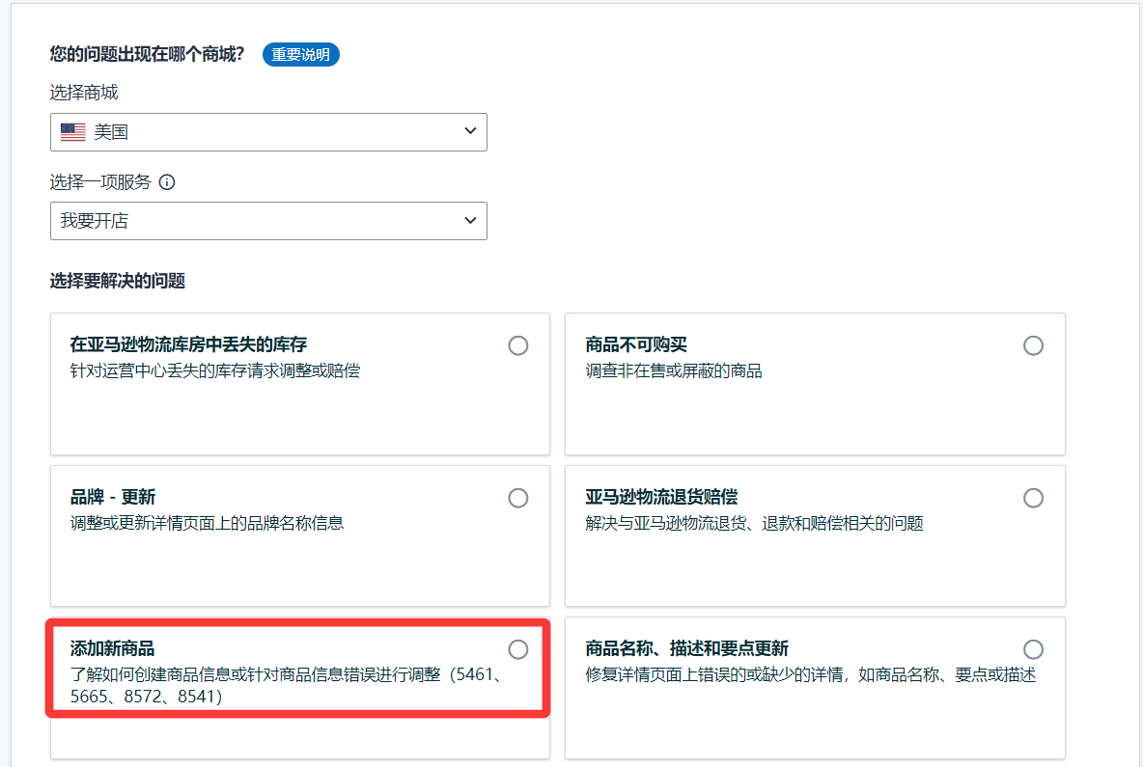Click the 添加新商品 card title

point(112,648)
